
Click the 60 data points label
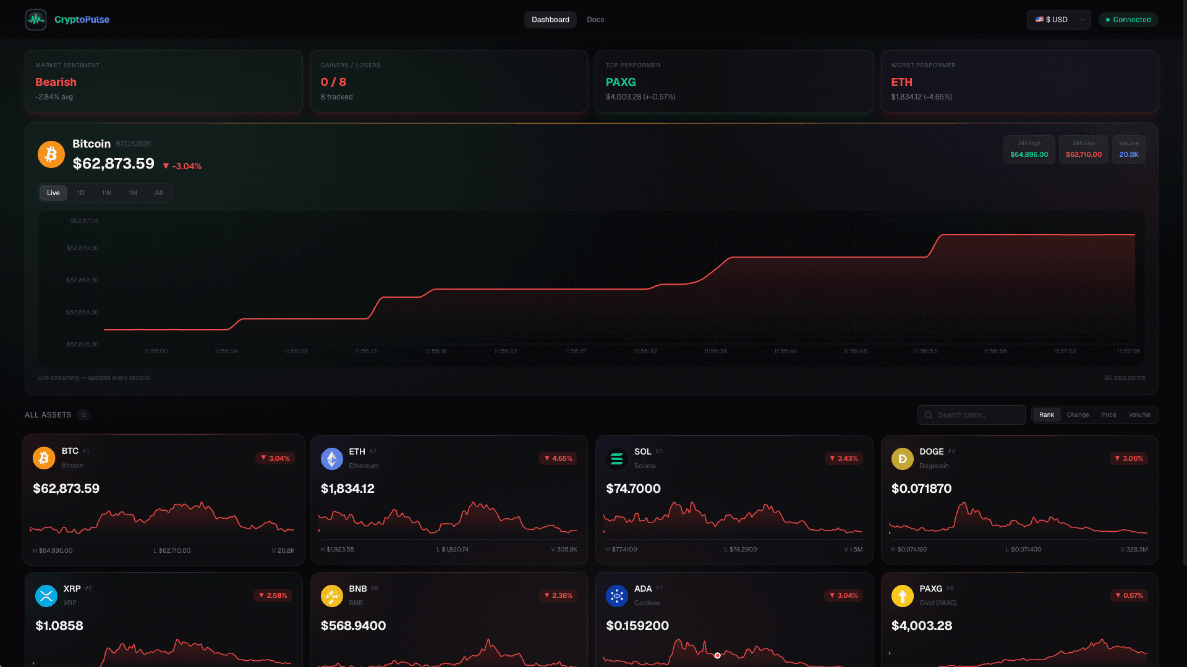[x=1125, y=378]
